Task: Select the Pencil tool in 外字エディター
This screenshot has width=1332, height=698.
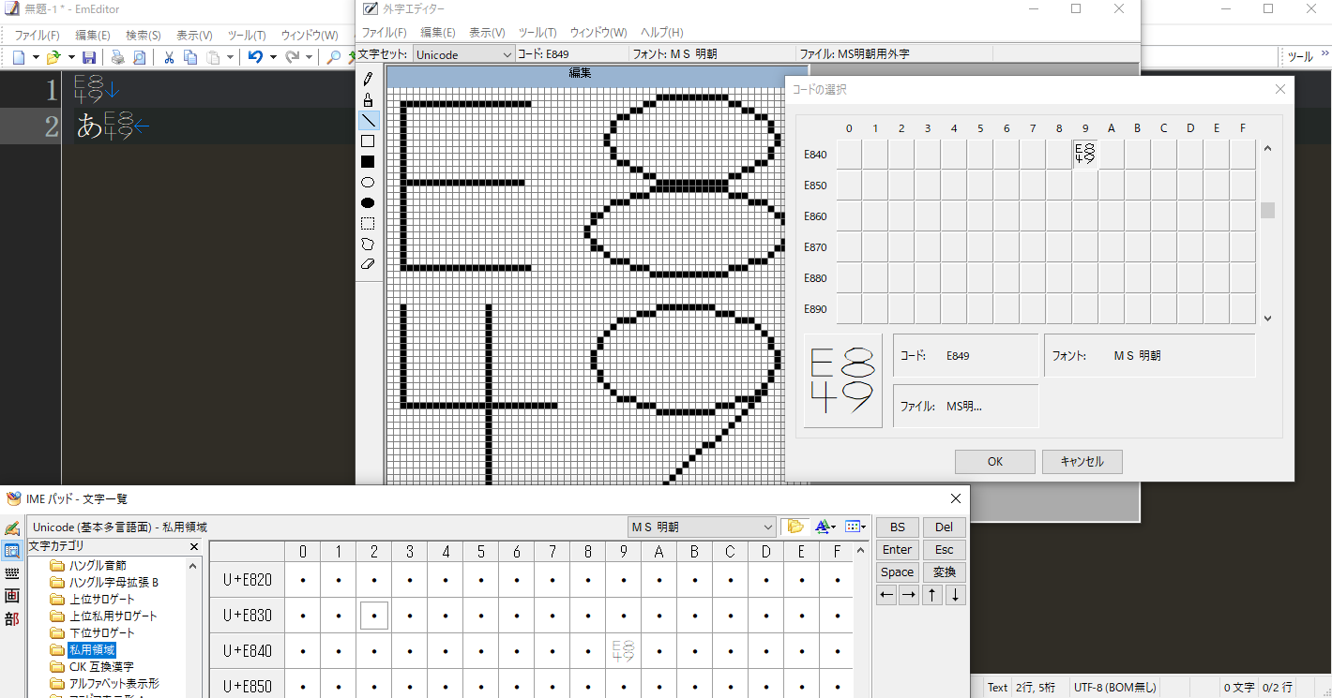Action: point(368,79)
